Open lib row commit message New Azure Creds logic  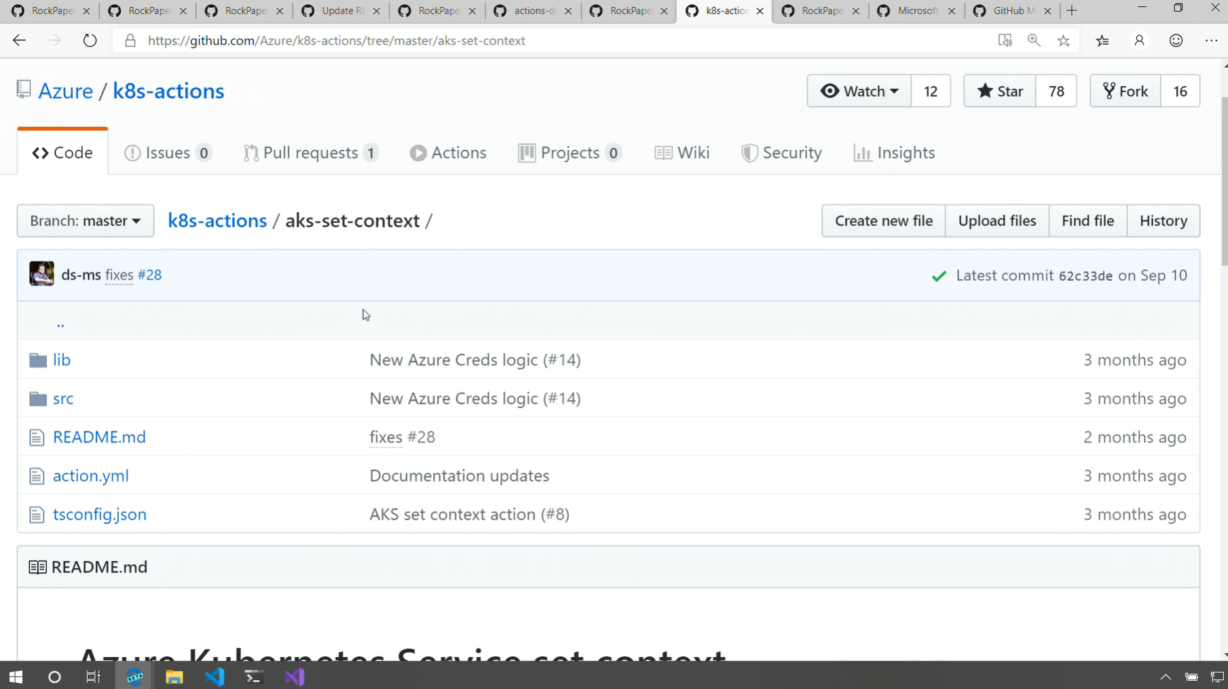(x=475, y=359)
